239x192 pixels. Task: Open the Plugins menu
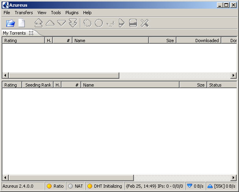click(x=72, y=13)
